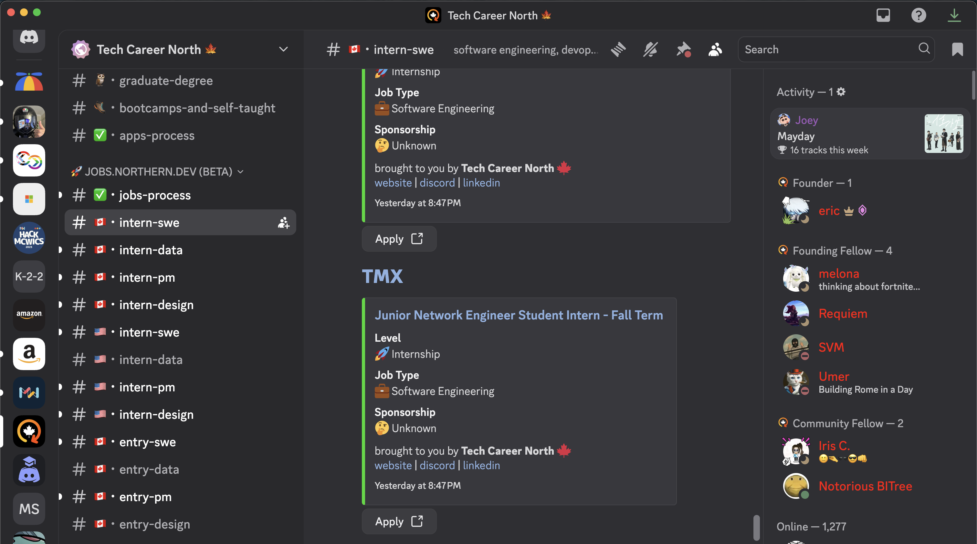Open the linkedin link in the upper posting
Image resolution: width=977 pixels, height=544 pixels.
(481, 183)
